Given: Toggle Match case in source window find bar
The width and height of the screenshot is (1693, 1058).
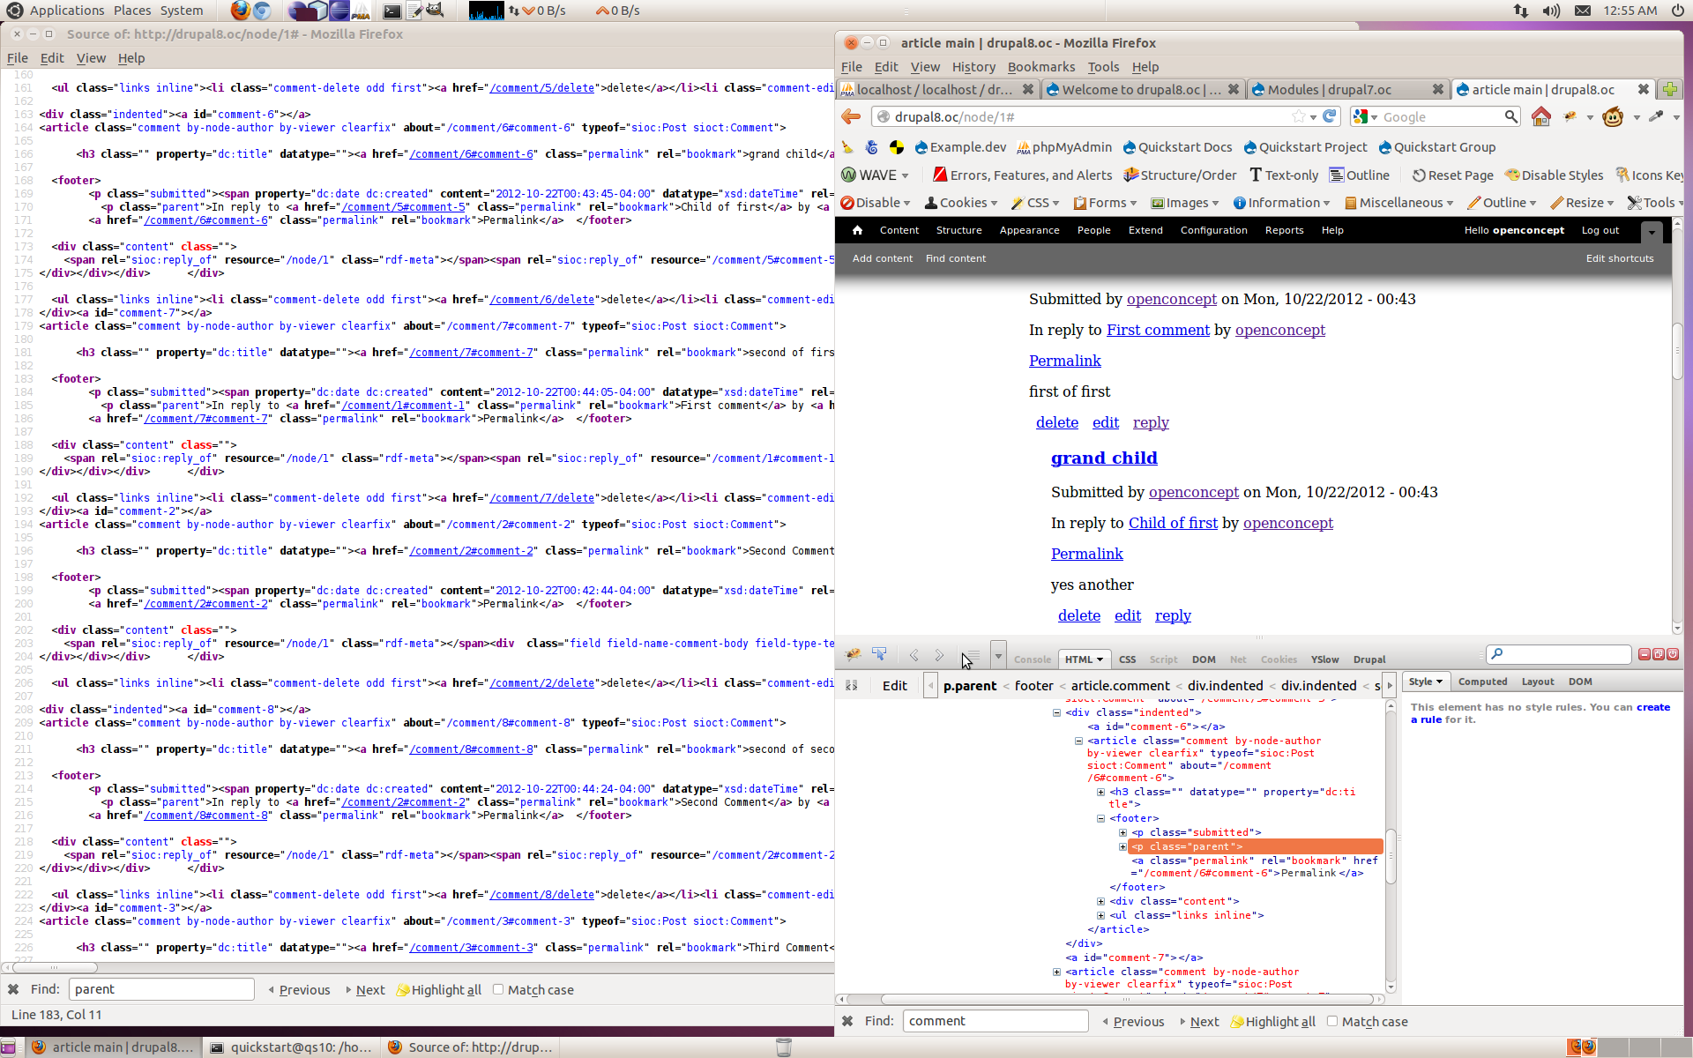Looking at the screenshot, I should point(498,989).
